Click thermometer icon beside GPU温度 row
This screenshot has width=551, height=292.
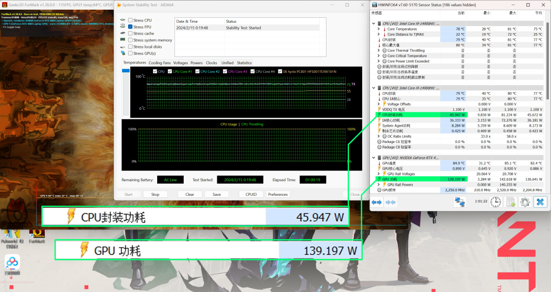379,163
